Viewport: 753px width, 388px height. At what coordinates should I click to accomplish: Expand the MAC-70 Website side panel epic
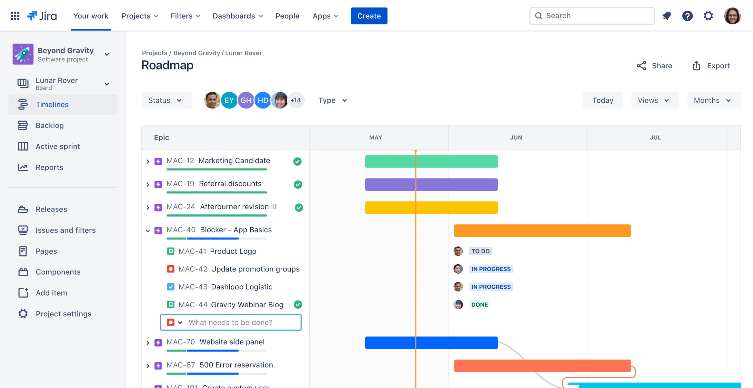tap(148, 342)
